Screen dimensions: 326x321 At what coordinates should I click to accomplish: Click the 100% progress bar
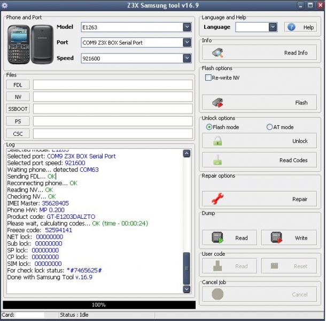(x=99, y=305)
